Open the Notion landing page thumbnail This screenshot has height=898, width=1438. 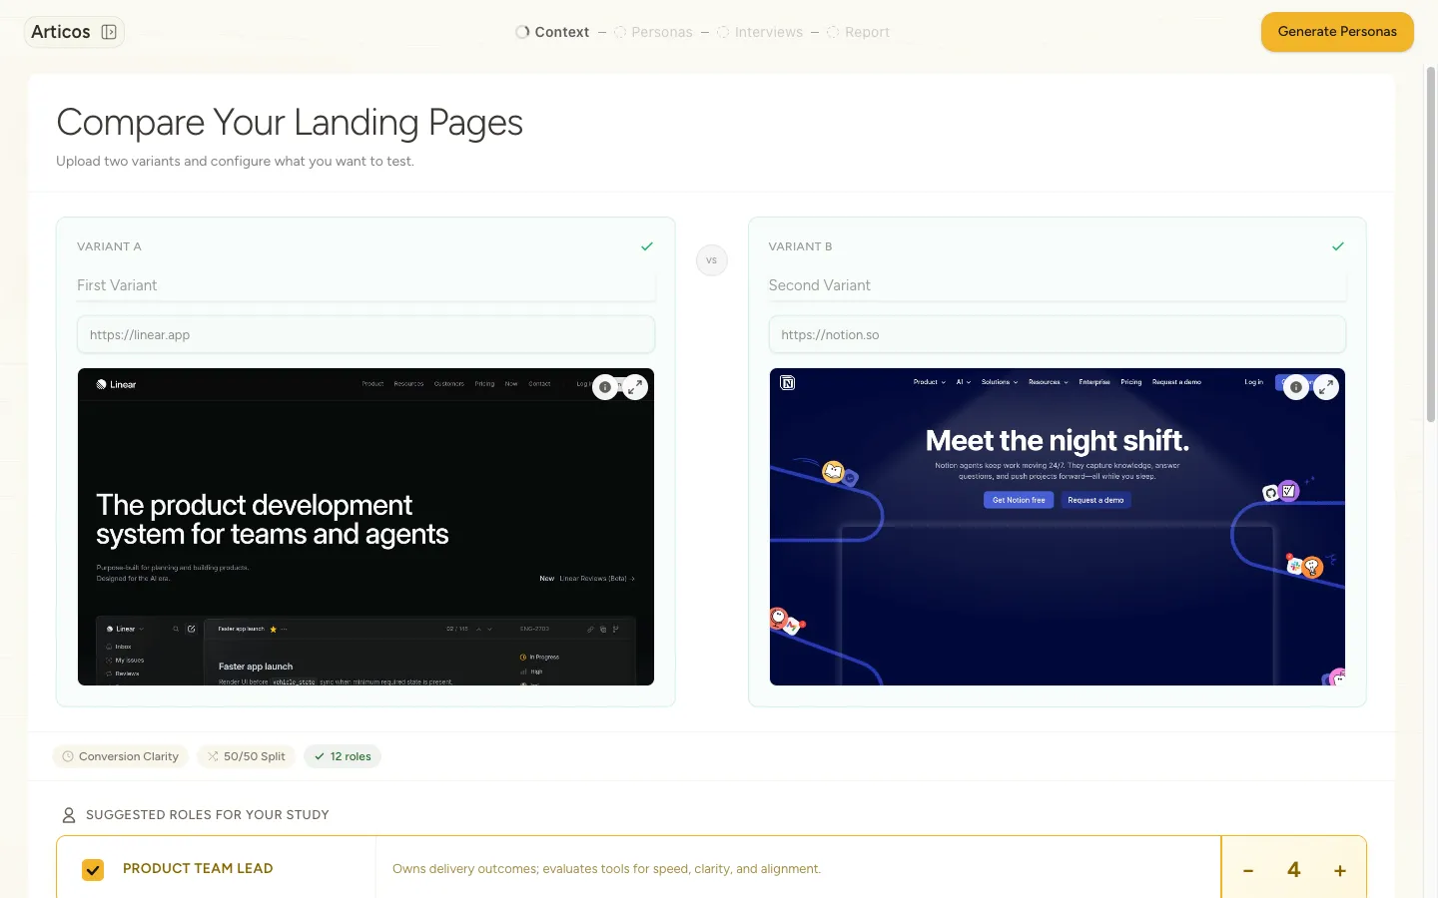point(1057,527)
